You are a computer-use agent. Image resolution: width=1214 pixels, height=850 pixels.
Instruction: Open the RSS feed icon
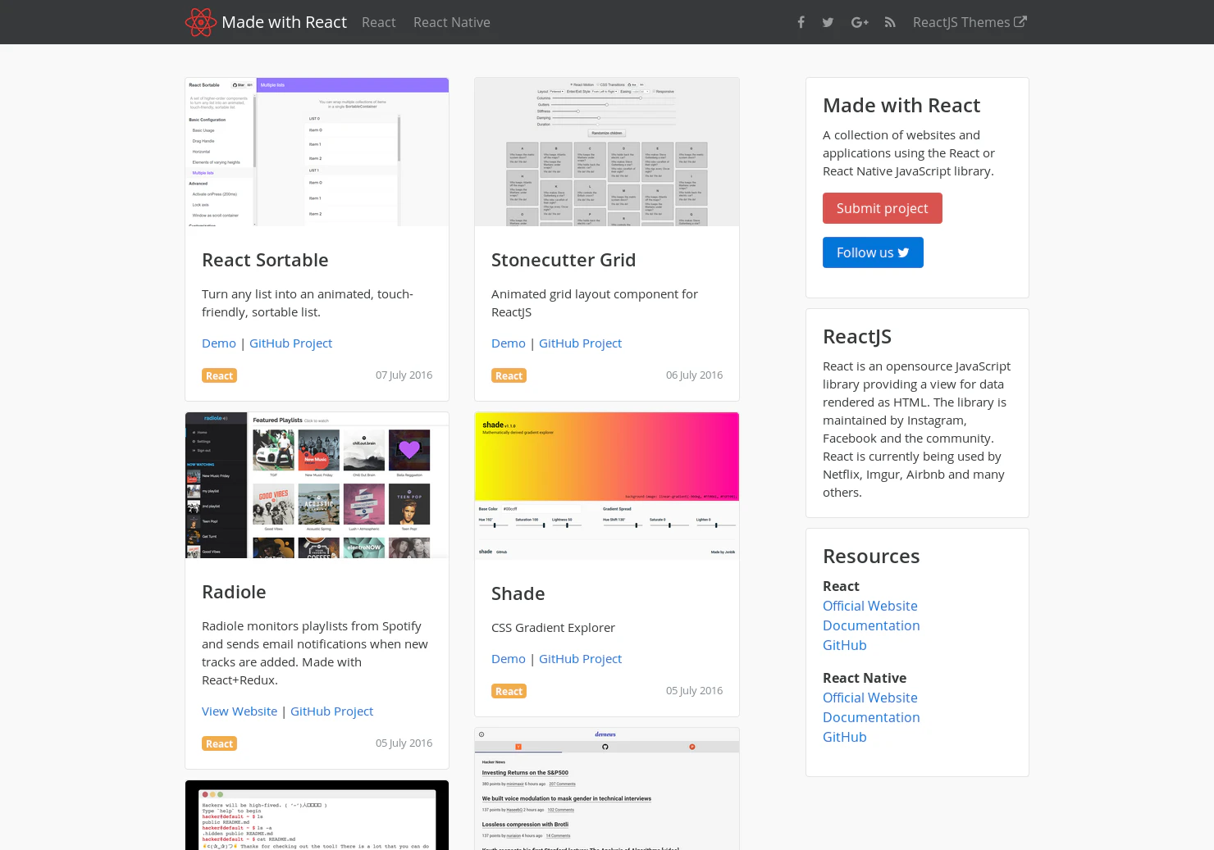[890, 22]
